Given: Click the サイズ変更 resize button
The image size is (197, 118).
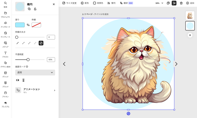Looking at the screenshot, I should pyautogui.click(x=70, y=3).
